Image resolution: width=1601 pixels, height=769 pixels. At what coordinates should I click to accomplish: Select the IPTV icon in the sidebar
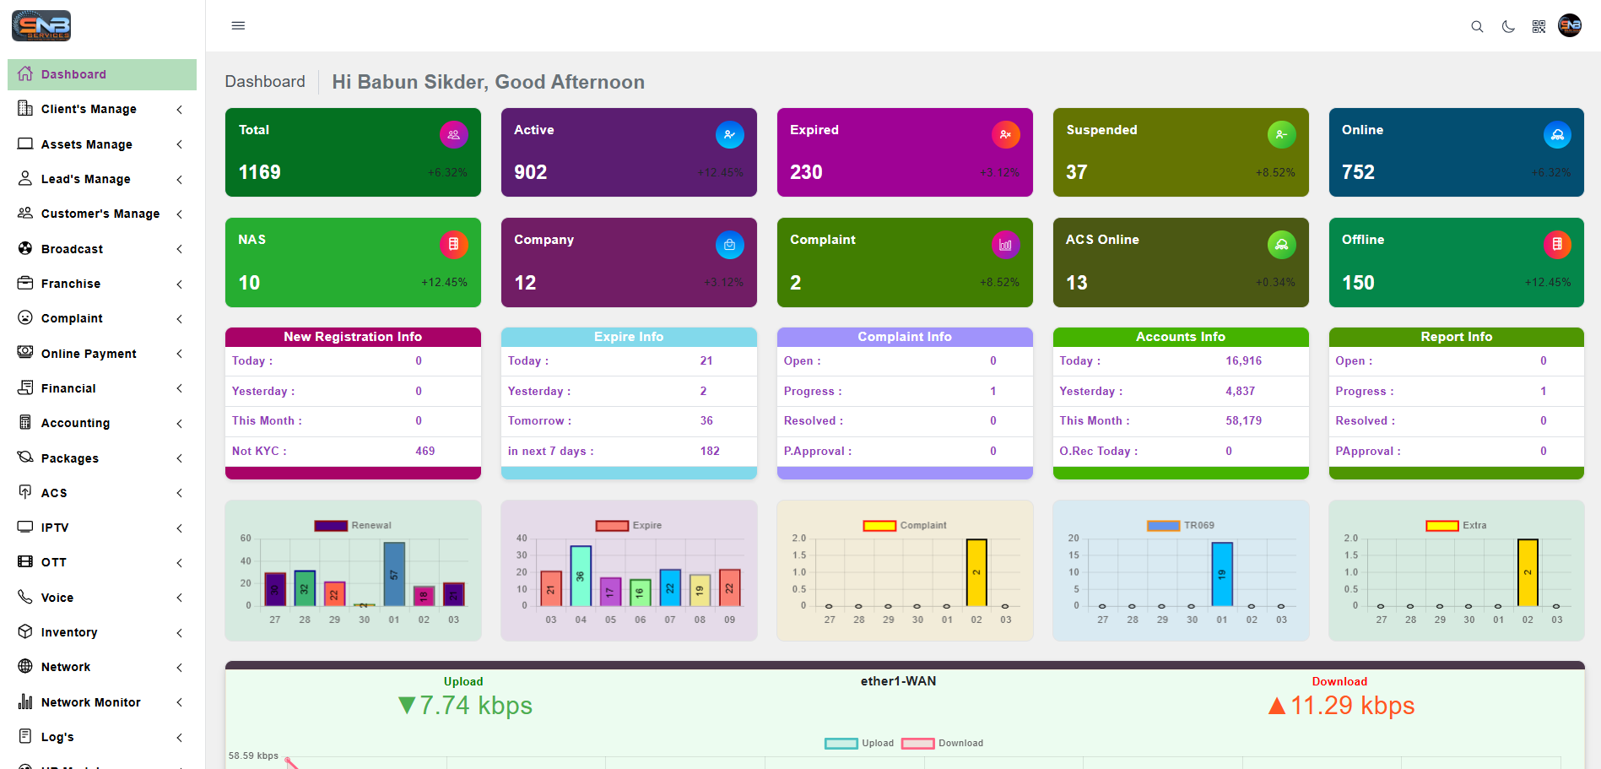(25, 527)
